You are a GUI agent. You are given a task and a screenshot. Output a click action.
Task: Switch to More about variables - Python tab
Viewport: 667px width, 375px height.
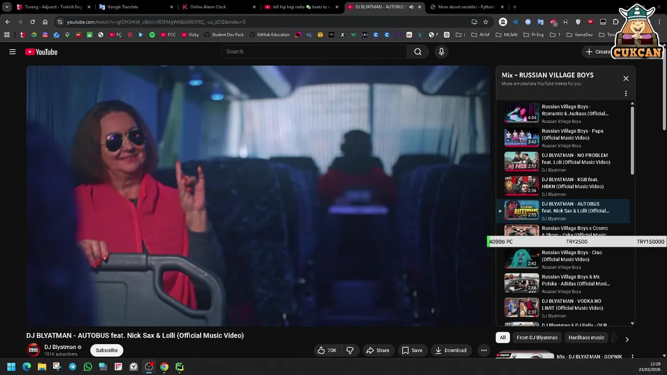click(467, 7)
